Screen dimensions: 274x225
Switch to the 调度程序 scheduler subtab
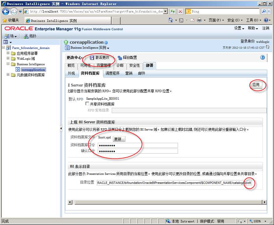[x=112, y=73]
